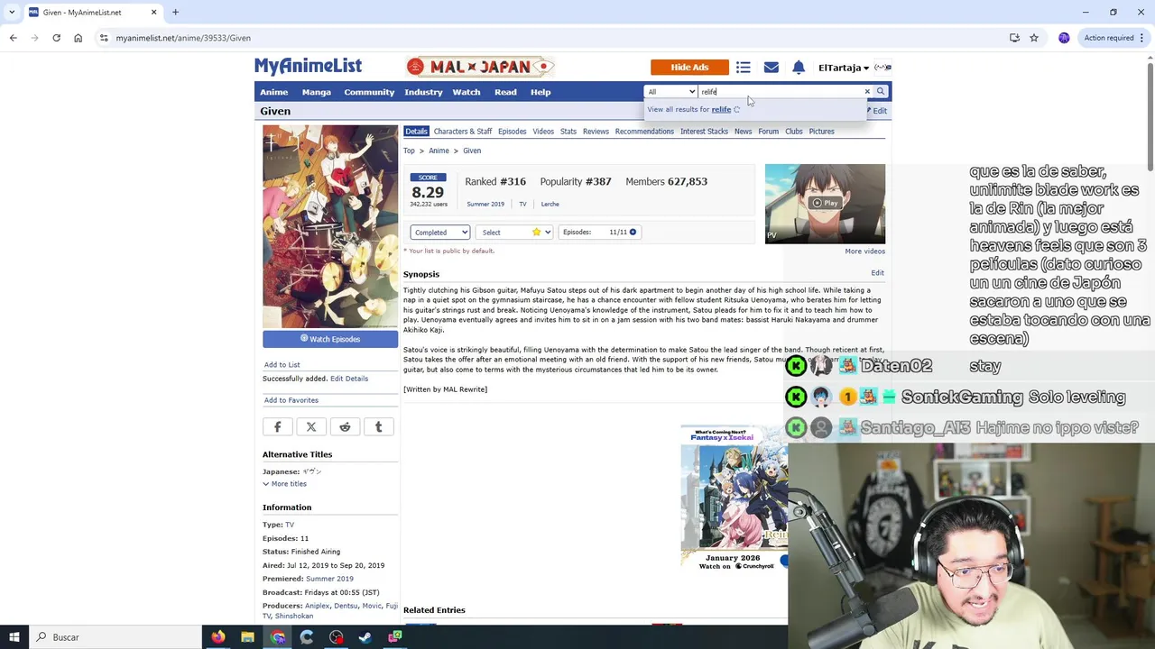Open the anime list icon in header
This screenshot has width=1155, height=649.
pyautogui.click(x=743, y=68)
